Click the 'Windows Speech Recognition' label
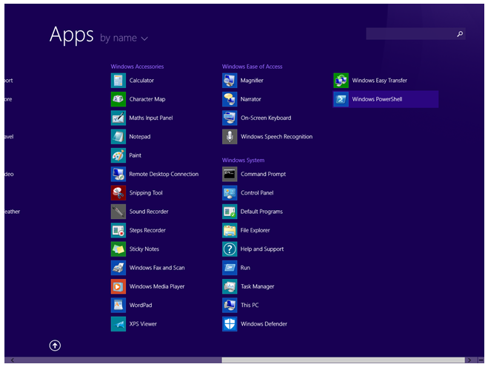The image size is (488, 367). point(277,137)
